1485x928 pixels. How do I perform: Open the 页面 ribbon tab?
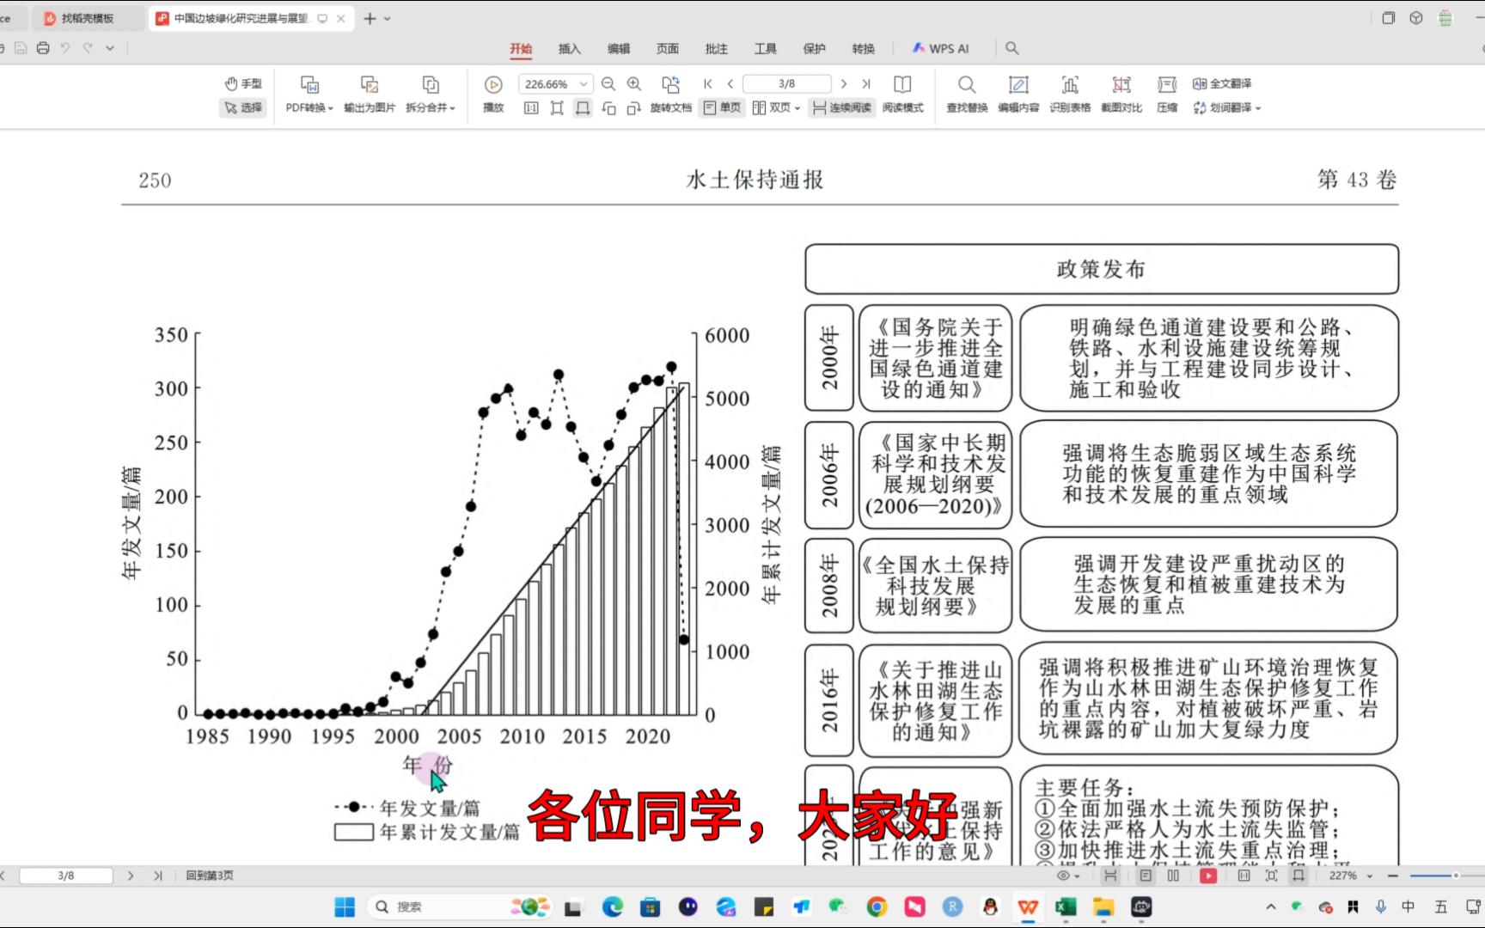point(668,49)
